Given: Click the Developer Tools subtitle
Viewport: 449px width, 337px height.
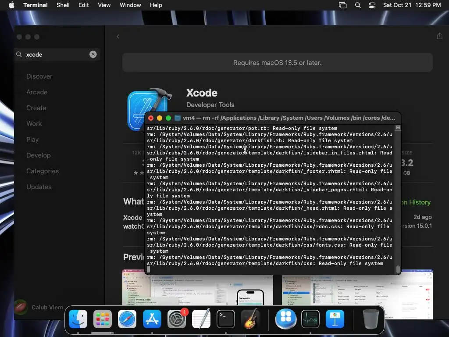Looking at the screenshot, I should tap(210, 105).
